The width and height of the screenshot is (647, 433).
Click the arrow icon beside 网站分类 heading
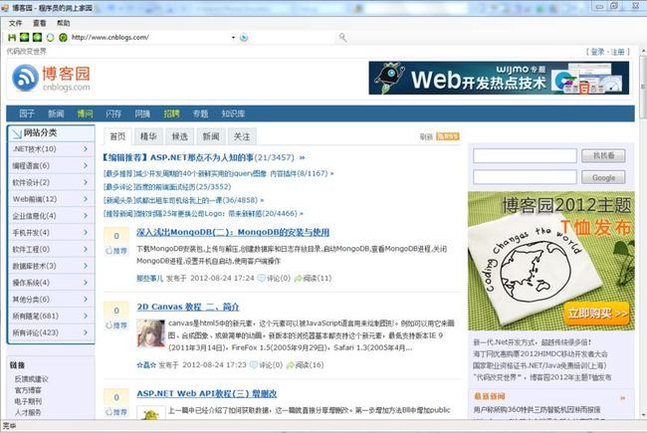[x=17, y=133]
